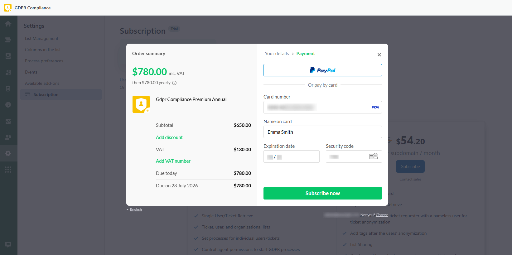
Task: Focus the Name on card field
Action: click(323, 132)
